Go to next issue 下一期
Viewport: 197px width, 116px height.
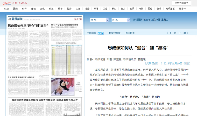tap(184, 33)
